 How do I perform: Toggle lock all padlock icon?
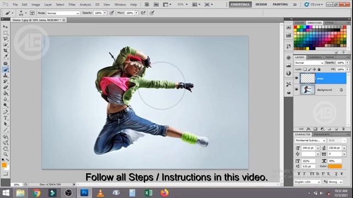click(319, 69)
